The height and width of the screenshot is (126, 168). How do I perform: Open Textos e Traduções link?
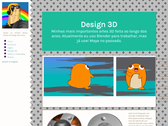16,54
